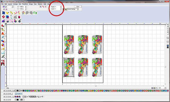Open the Layout menu

click(x=10, y=4)
